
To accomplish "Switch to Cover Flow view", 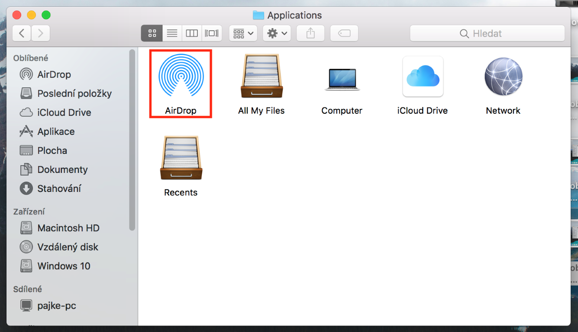I will coord(212,33).
